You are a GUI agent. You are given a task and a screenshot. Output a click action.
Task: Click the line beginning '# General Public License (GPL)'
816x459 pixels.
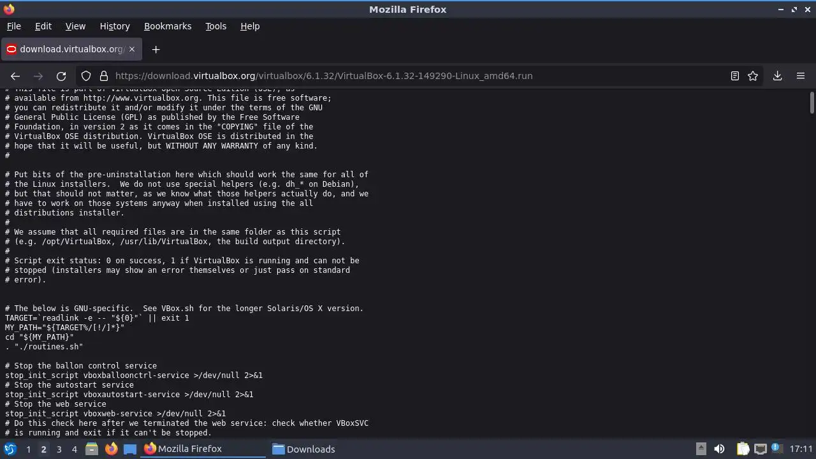[152, 117]
